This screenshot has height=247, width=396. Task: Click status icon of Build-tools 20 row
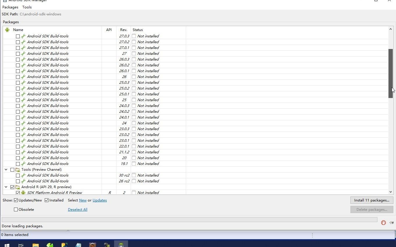coord(134,158)
